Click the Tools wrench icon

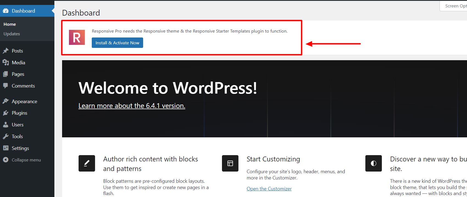click(x=6, y=137)
